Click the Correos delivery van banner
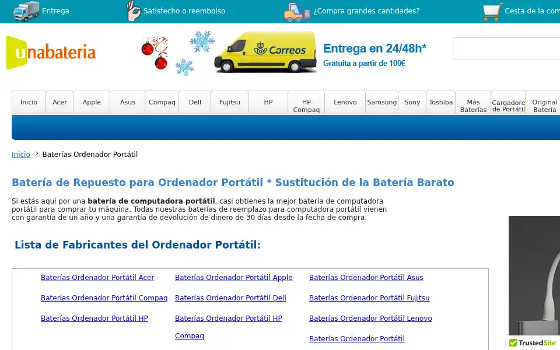The image size is (560, 350). click(265, 52)
